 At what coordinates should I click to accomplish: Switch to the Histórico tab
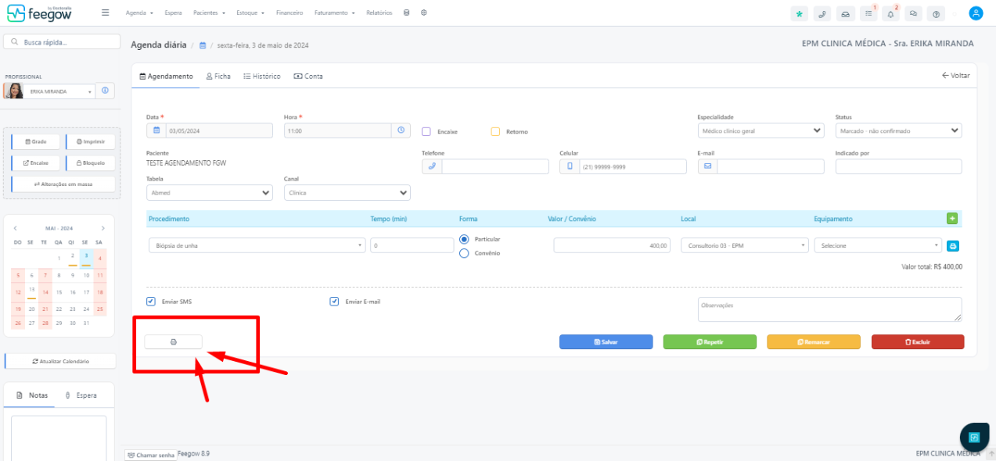pyautogui.click(x=262, y=77)
